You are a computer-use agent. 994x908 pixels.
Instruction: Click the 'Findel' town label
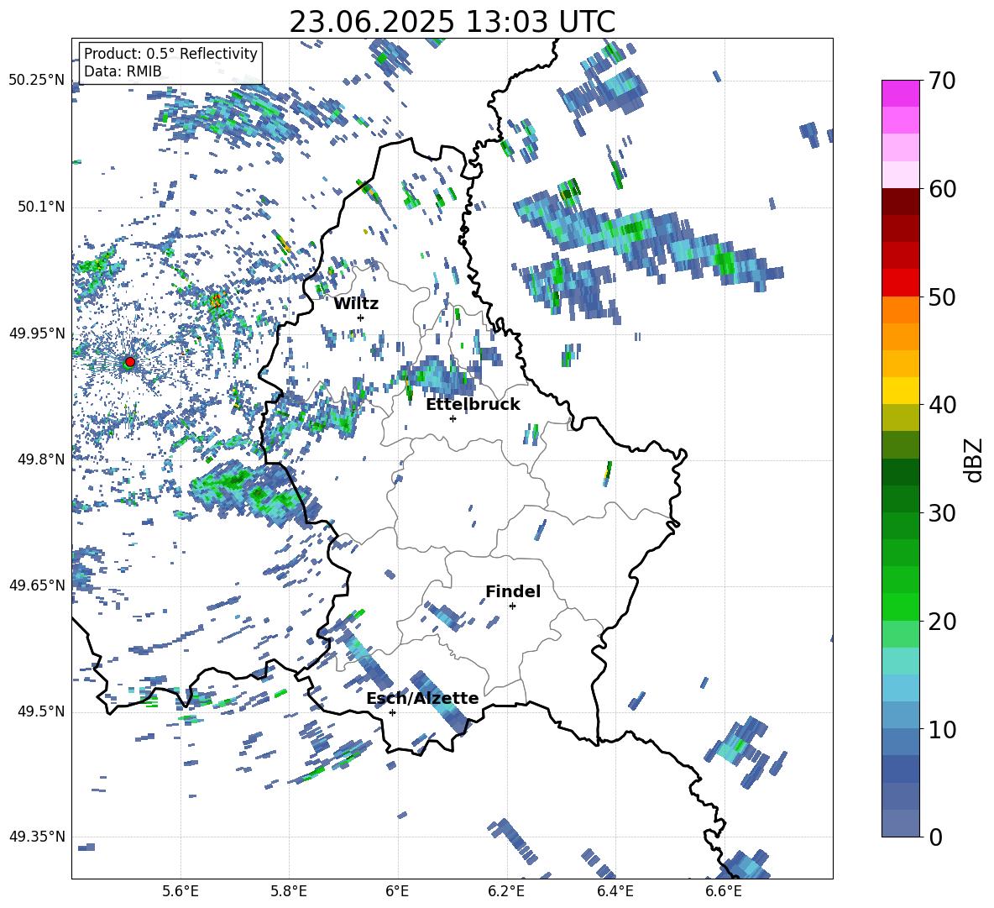pyautogui.click(x=513, y=591)
